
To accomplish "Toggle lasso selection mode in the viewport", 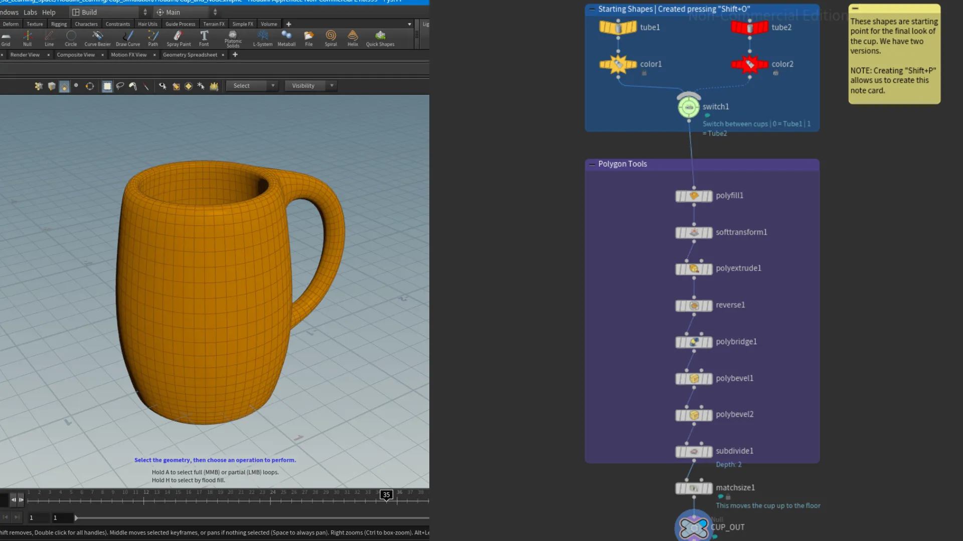I will pos(120,86).
